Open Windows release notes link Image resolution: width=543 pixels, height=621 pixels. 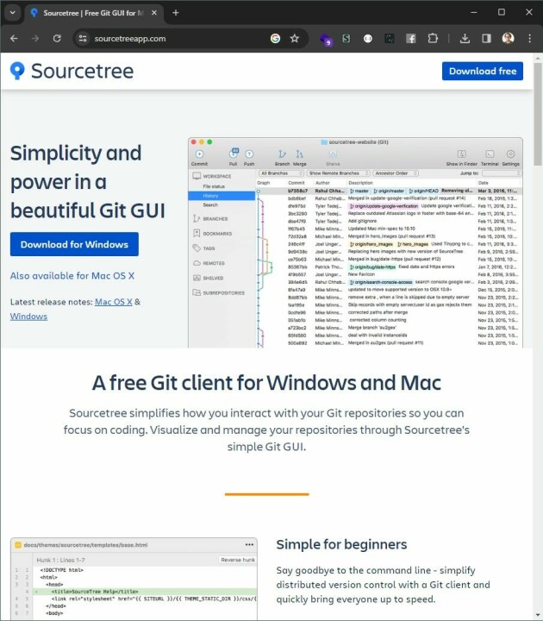(x=28, y=317)
